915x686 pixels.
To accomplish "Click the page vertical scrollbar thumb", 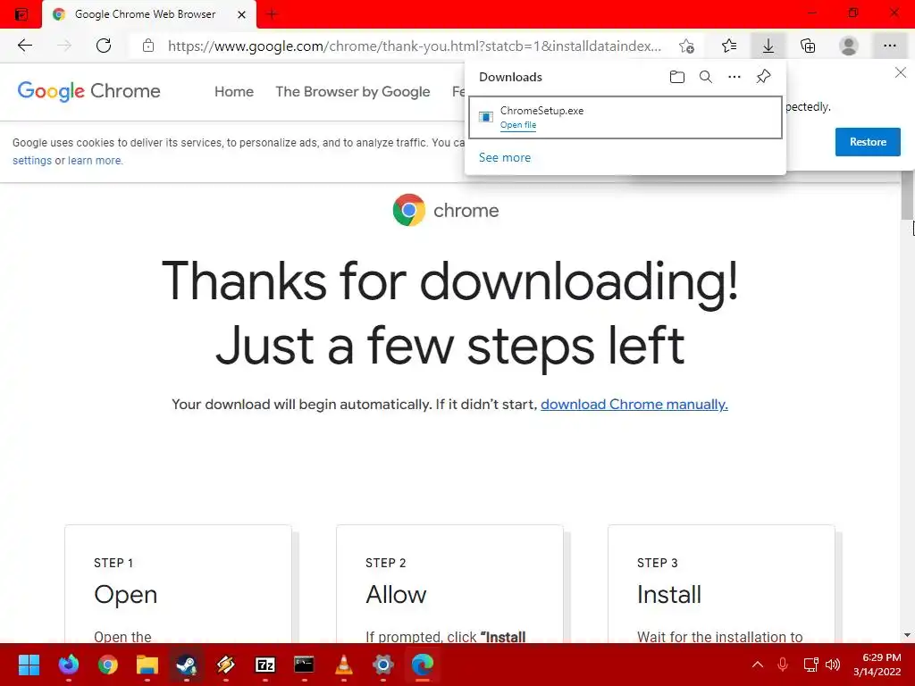I will coord(908,195).
